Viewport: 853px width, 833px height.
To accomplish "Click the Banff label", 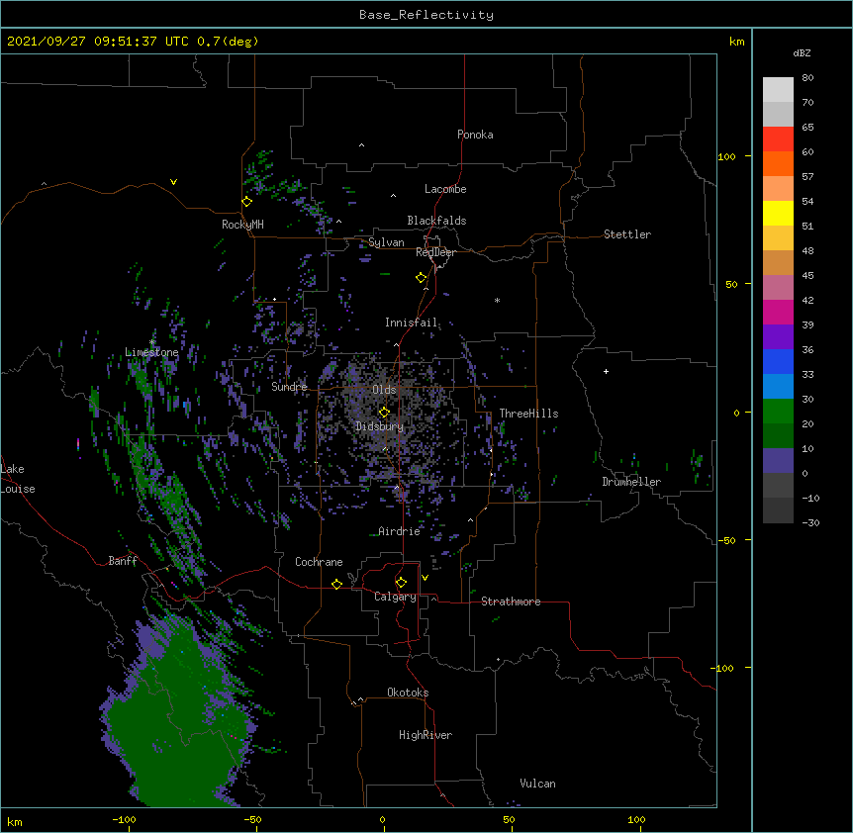I will coord(123,561).
